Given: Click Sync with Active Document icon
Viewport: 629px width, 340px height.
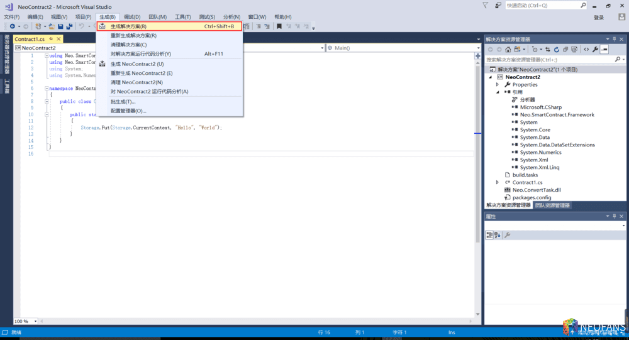Looking at the screenshot, I should coord(548,49).
